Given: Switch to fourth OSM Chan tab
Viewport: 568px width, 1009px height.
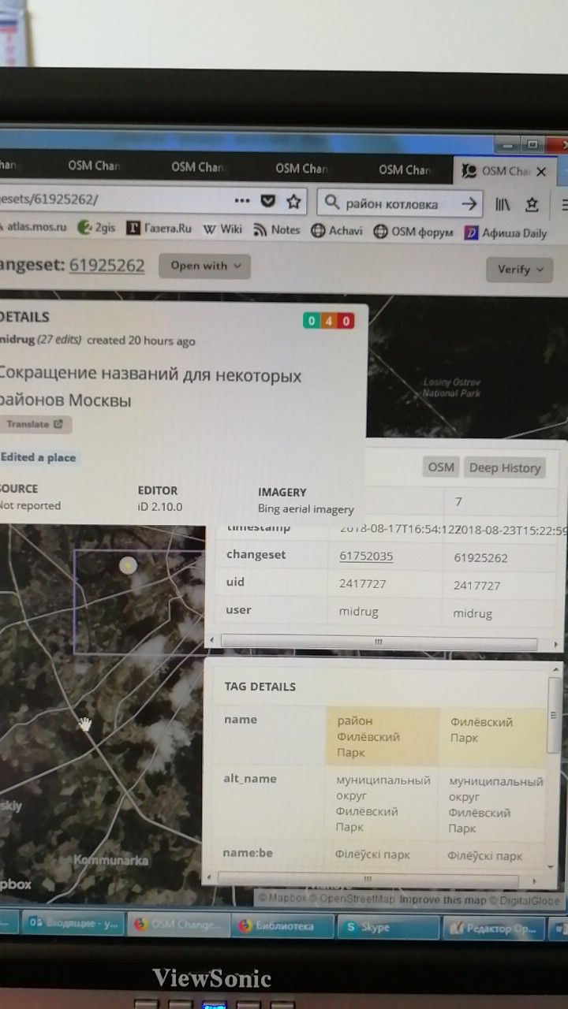Looking at the screenshot, I should tap(301, 168).
